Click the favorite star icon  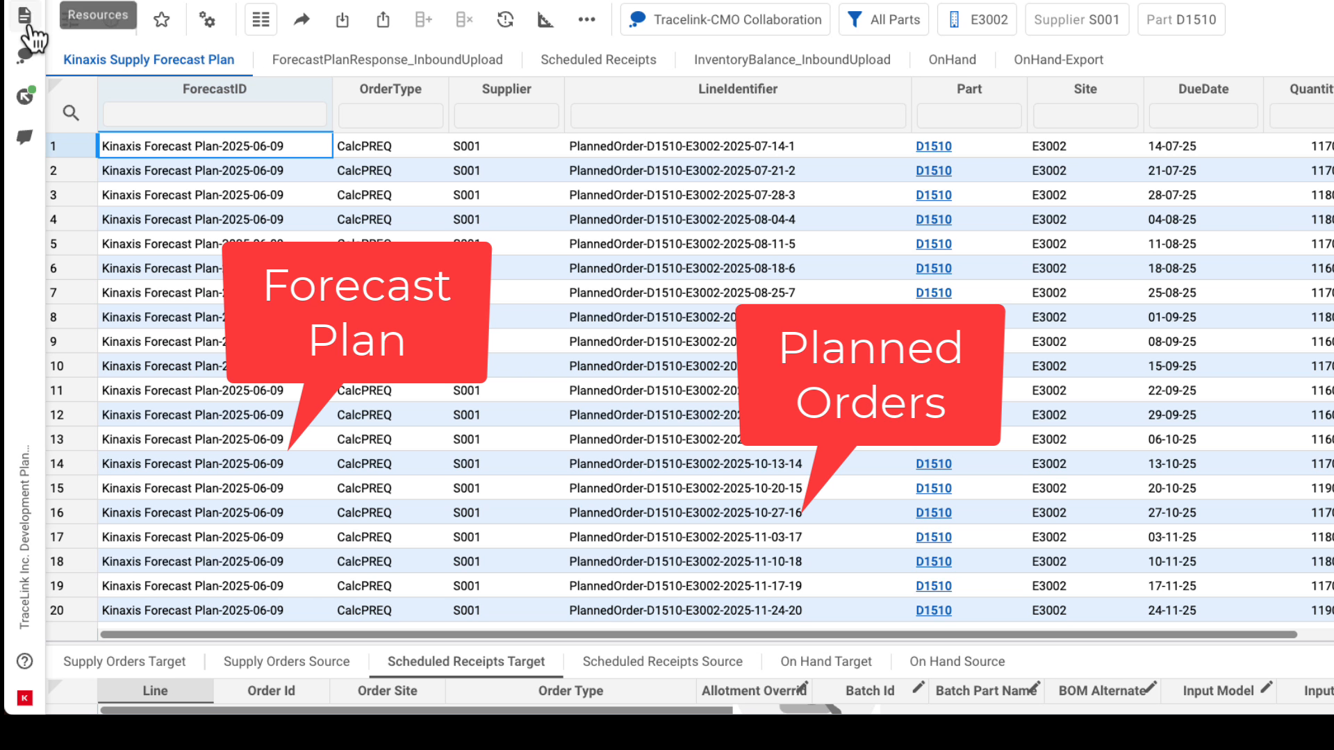click(162, 19)
